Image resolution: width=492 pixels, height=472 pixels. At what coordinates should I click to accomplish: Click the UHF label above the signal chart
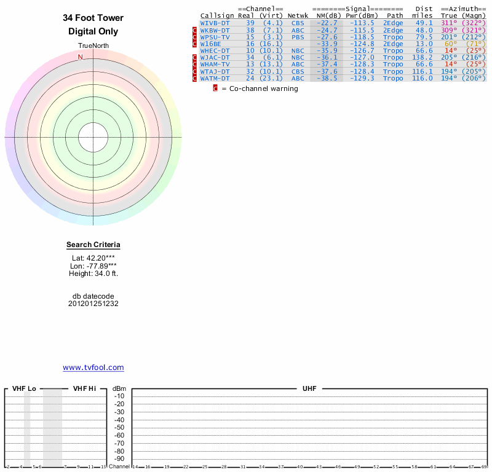(x=309, y=389)
